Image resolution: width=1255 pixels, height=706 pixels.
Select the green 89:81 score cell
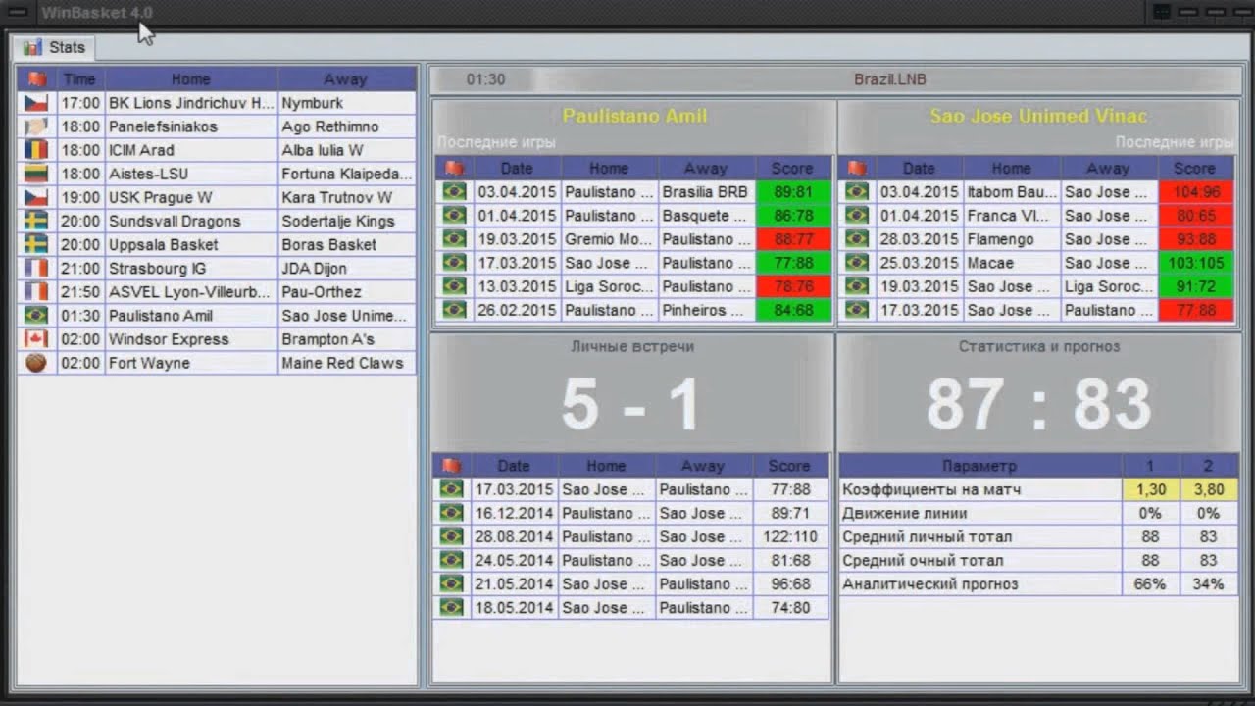click(793, 192)
